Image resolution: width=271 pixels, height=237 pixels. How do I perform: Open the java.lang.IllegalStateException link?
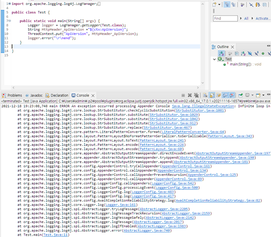pyautogui.click(x=203, y=106)
